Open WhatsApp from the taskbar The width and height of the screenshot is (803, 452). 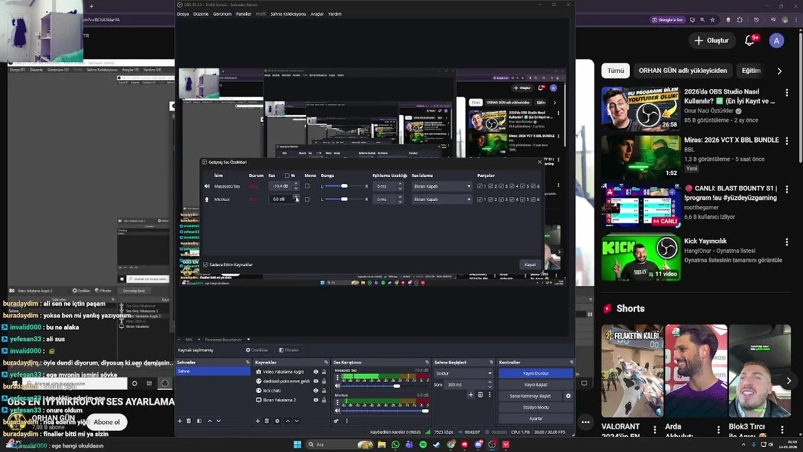pos(395,444)
